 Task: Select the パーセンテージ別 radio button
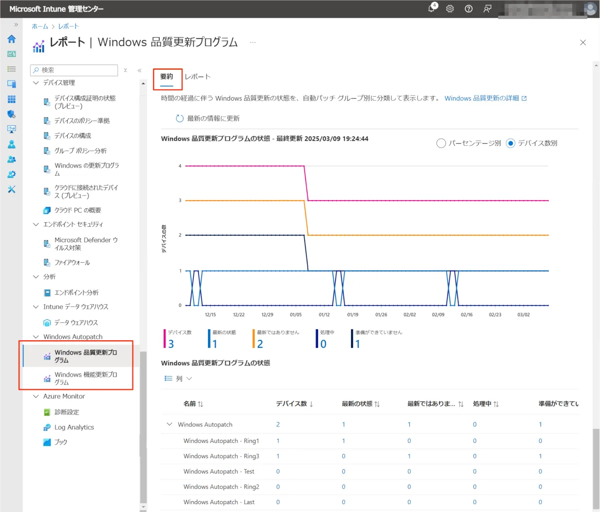(441, 143)
